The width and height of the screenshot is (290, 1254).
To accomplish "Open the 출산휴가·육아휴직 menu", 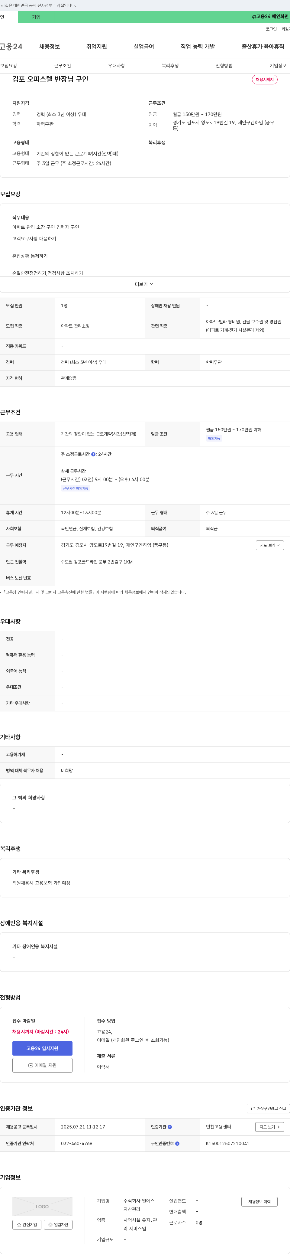I will pos(263,47).
